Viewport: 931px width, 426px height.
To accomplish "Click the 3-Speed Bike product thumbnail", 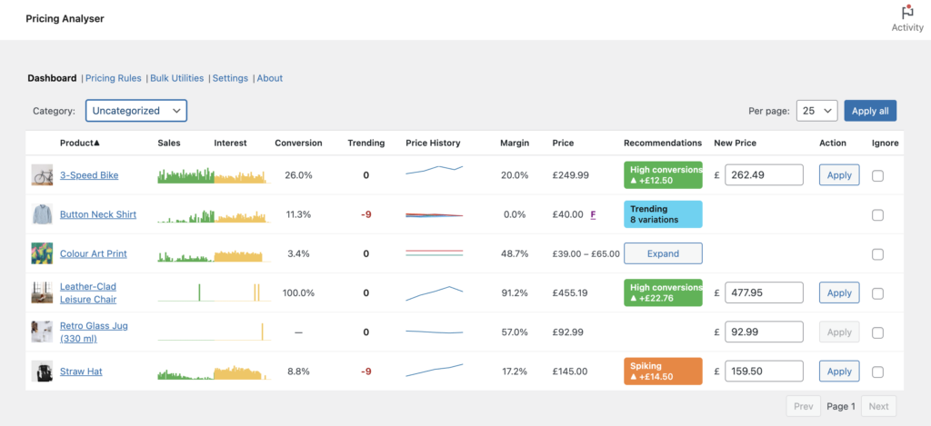I will [42, 175].
